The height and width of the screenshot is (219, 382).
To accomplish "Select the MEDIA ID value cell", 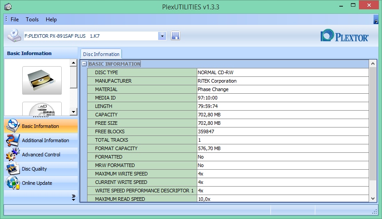I will pos(283,98).
